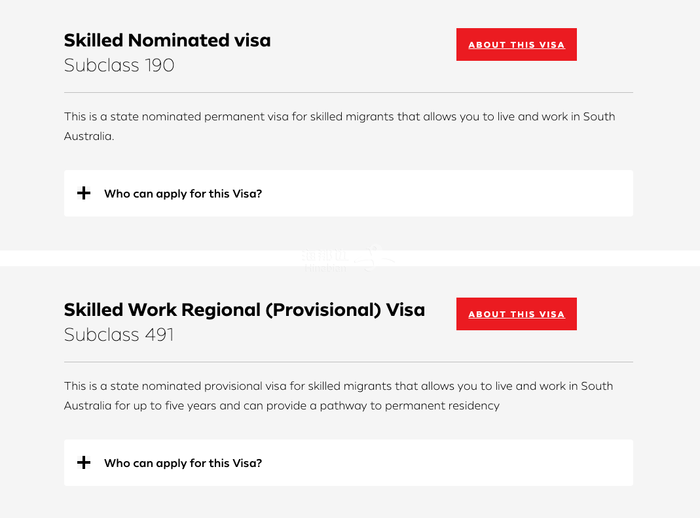Open 'Who can apply' for Skilled Work Regional visa
Viewport: 700px width, 518px height.
[183, 463]
